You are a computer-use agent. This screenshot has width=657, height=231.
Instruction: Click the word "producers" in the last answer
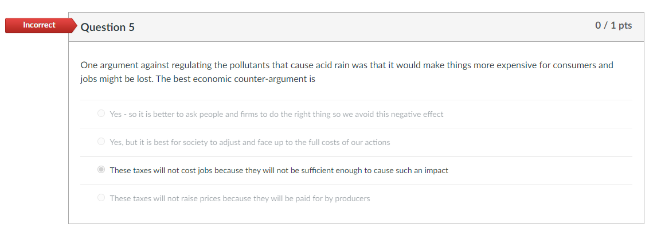(x=352, y=198)
